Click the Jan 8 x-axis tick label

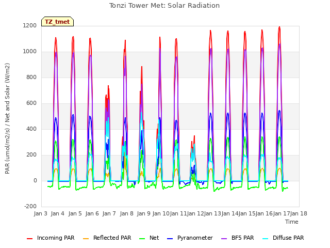[126, 213]
